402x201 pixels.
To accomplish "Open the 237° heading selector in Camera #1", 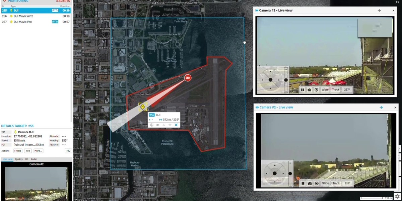I will click(x=347, y=90).
